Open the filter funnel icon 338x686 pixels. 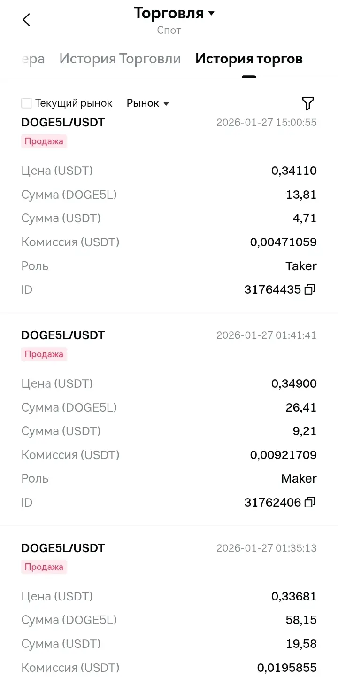point(307,103)
